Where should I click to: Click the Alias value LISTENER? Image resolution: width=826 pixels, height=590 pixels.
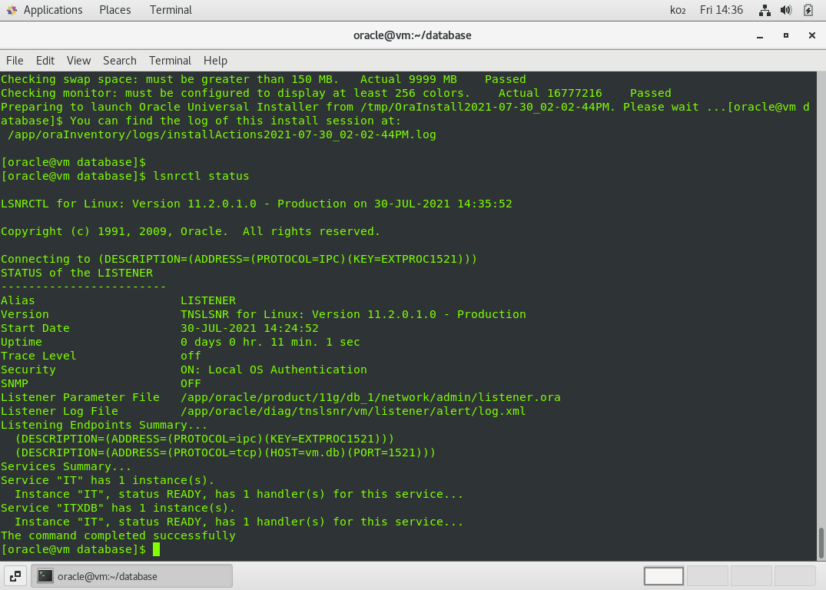(x=208, y=300)
